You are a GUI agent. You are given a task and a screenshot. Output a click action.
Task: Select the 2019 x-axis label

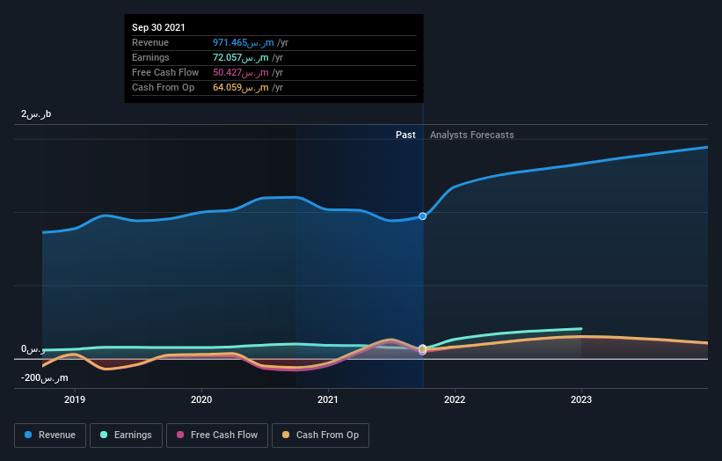click(75, 399)
